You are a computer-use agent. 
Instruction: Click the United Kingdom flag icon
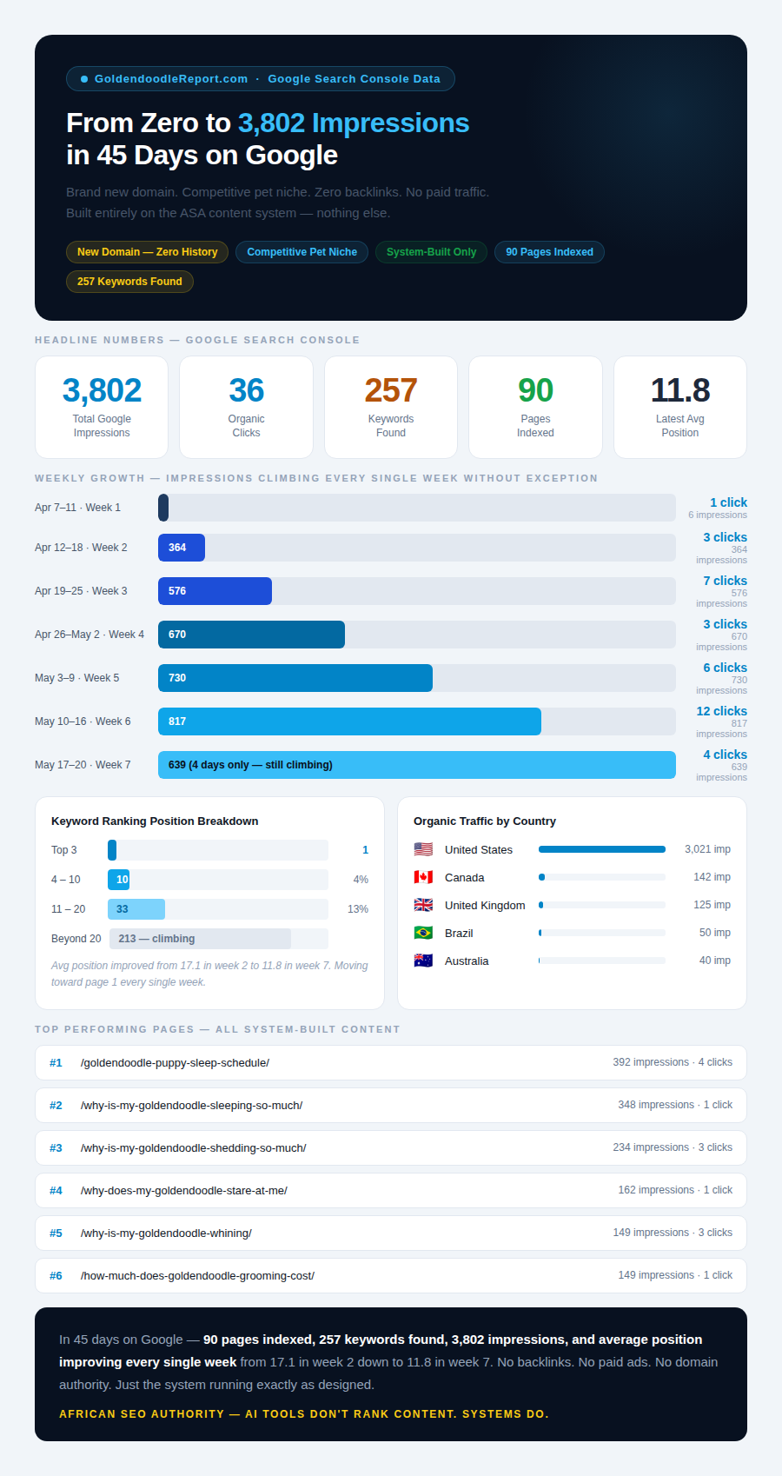(x=423, y=905)
